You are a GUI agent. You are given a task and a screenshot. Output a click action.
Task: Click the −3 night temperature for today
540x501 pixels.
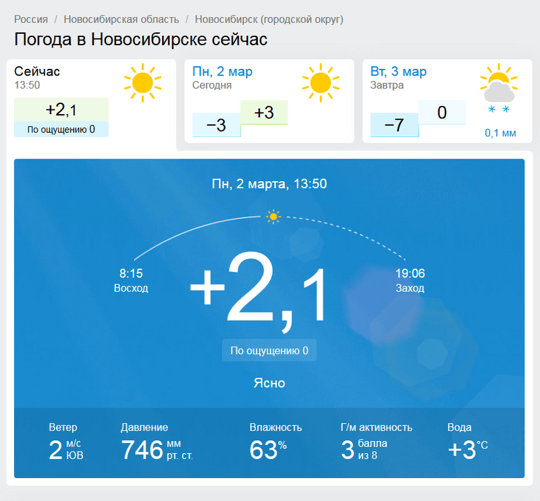point(216,125)
